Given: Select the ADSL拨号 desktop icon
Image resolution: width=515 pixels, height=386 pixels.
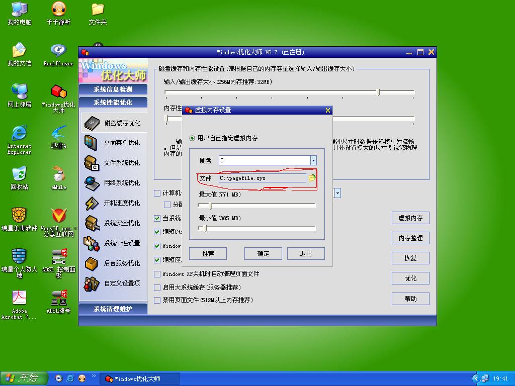Looking at the screenshot, I should [58, 302].
